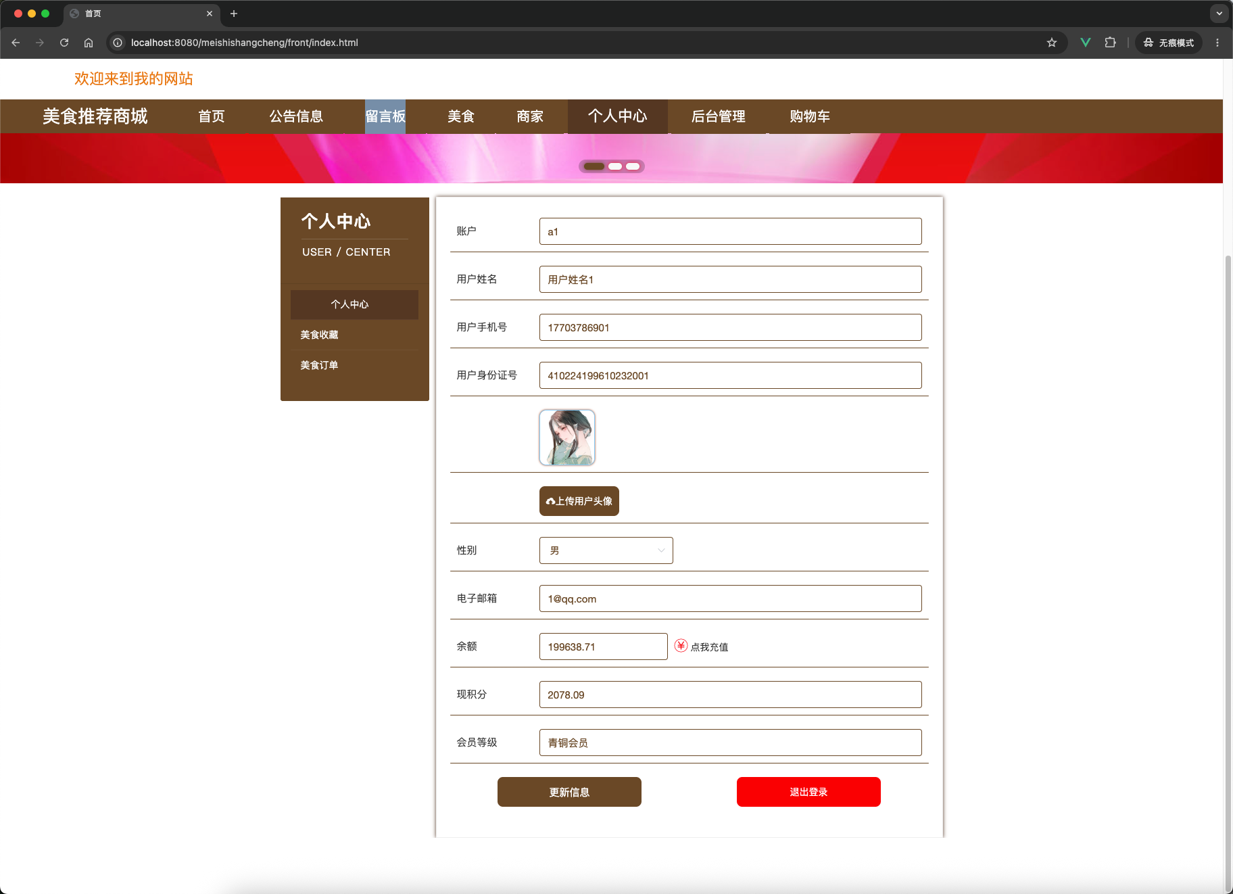
Task: Click the 用户身份证号 input field
Action: point(731,375)
